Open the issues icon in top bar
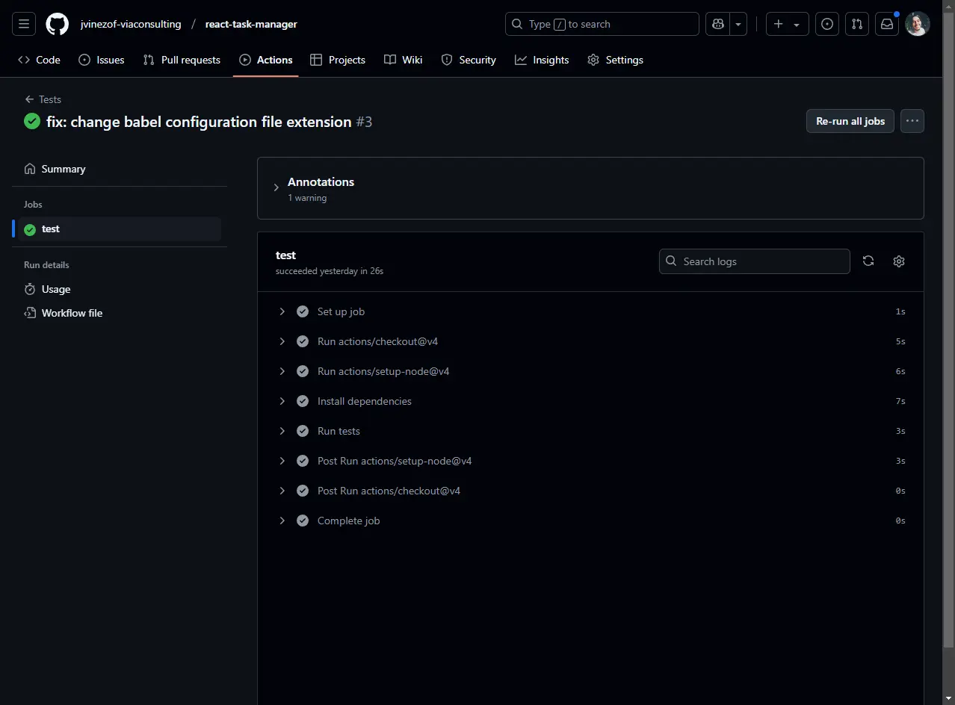955x705 pixels. 827,24
